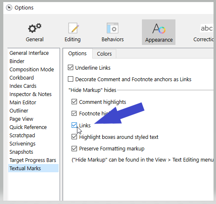Toggle the Footnote highlights checkbox
The image size is (216, 204).
pyautogui.click(x=74, y=113)
